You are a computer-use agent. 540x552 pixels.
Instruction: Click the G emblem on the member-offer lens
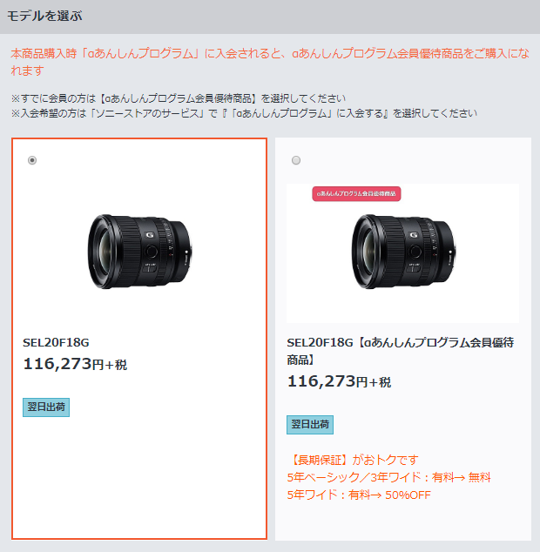coord(414,235)
